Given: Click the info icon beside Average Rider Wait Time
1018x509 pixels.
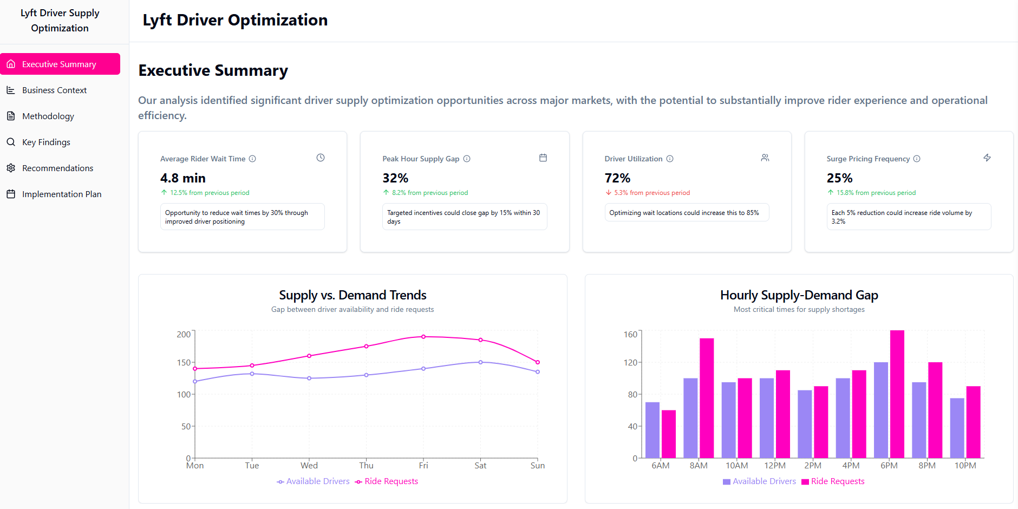Looking at the screenshot, I should tap(252, 159).
